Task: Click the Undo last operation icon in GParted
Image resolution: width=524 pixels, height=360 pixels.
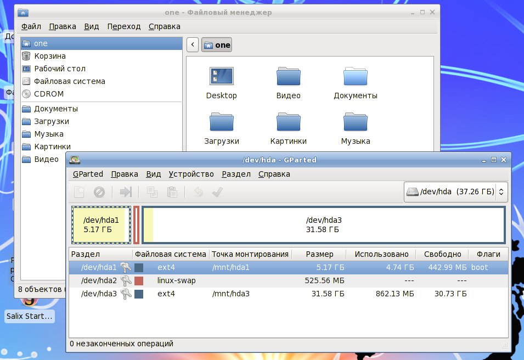Action: pyautogui.click(x=199, y=192)
